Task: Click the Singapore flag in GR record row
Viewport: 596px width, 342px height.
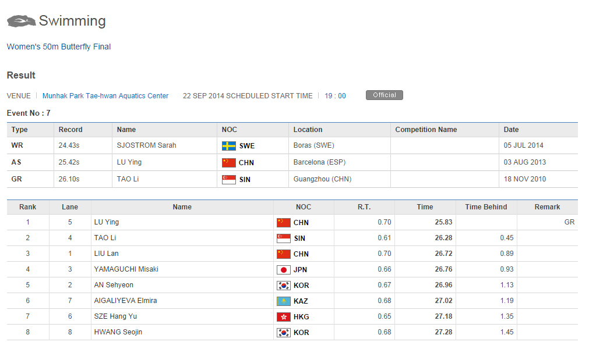Action: 229,180
